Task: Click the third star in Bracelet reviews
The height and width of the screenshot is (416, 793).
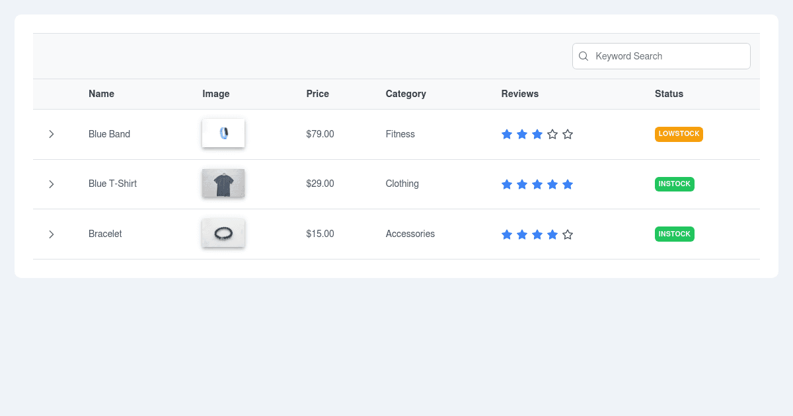Action: [x=537, y=234]
